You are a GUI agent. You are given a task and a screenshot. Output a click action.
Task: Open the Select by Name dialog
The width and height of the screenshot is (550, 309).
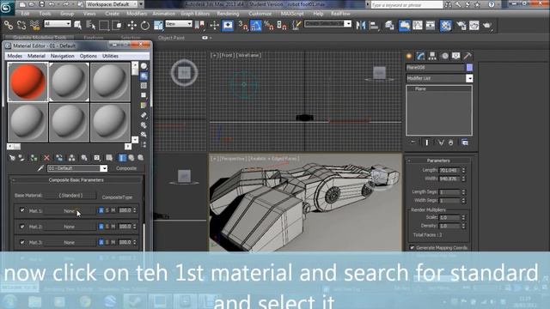[x=90, y=25]
